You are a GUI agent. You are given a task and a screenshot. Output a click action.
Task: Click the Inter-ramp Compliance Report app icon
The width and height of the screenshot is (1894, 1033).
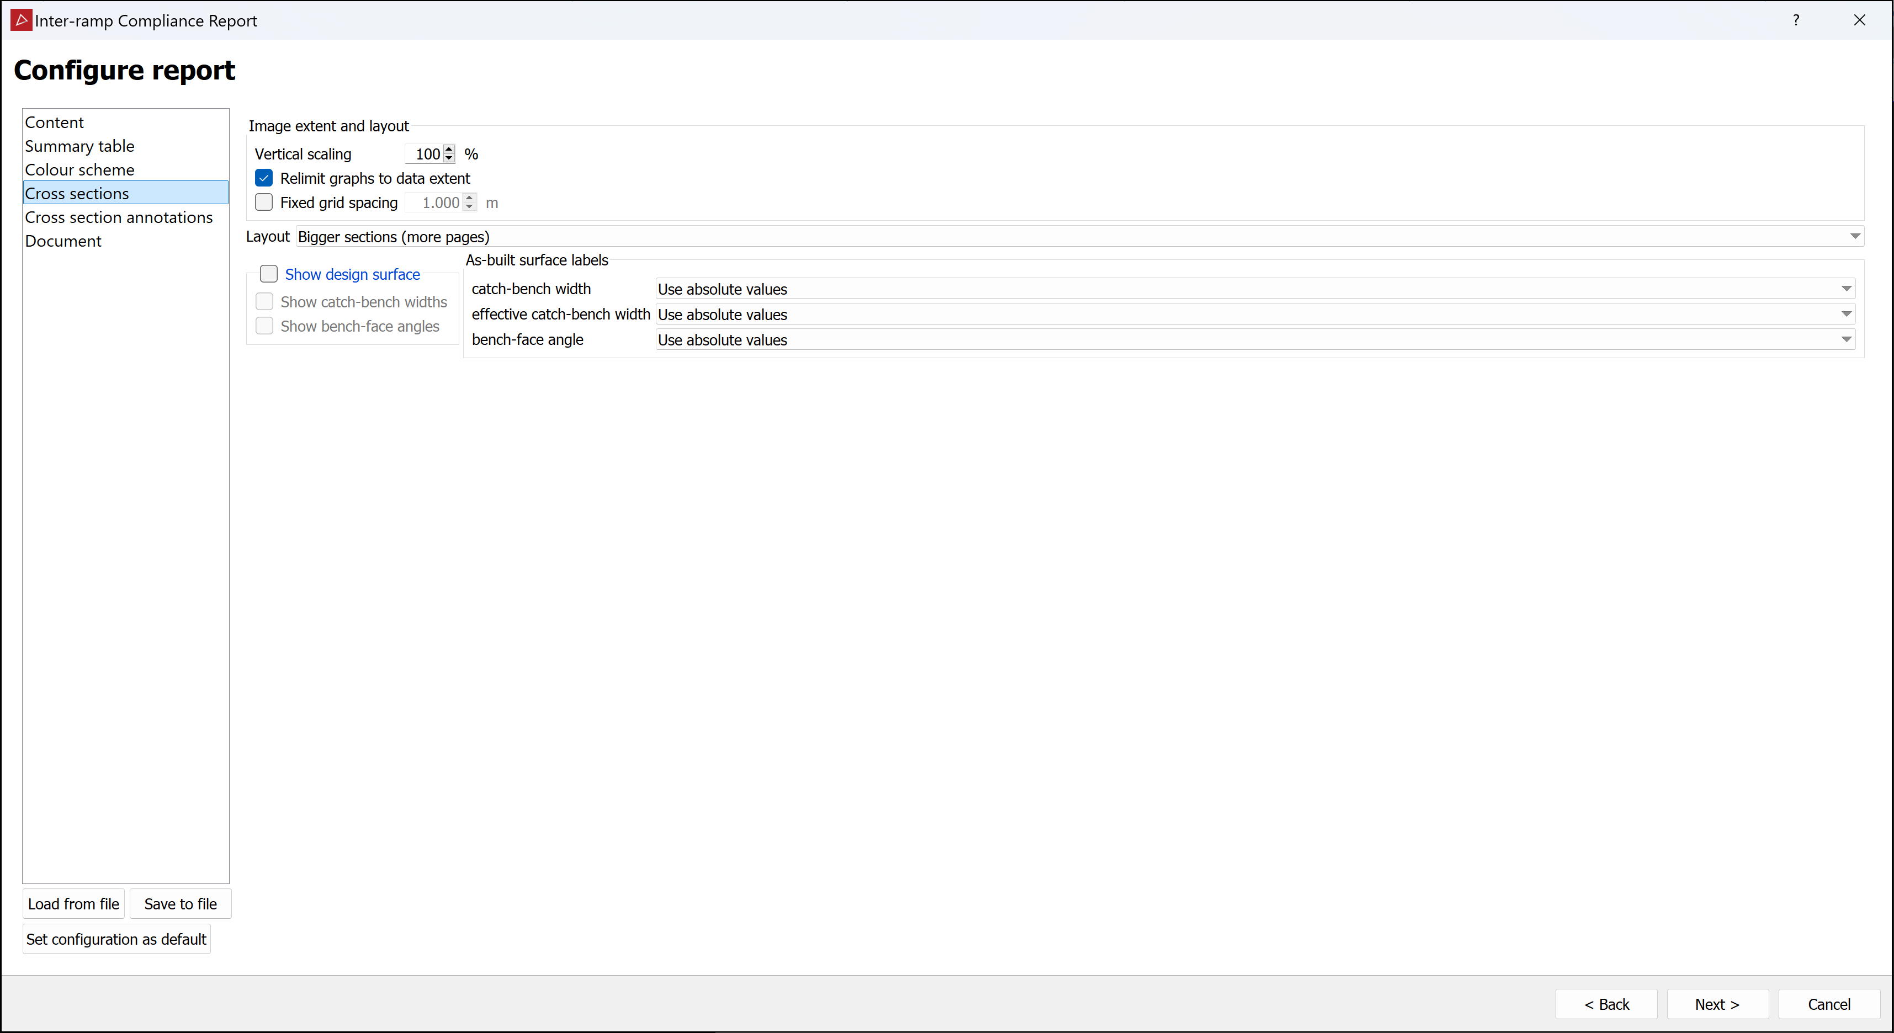[x=22, y=20]
